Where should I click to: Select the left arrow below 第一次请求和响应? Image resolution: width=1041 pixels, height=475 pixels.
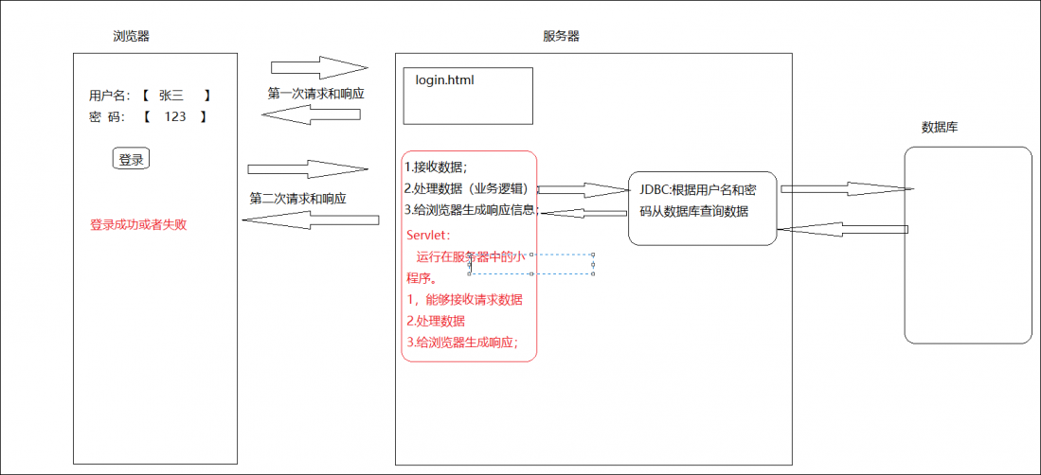311,114
